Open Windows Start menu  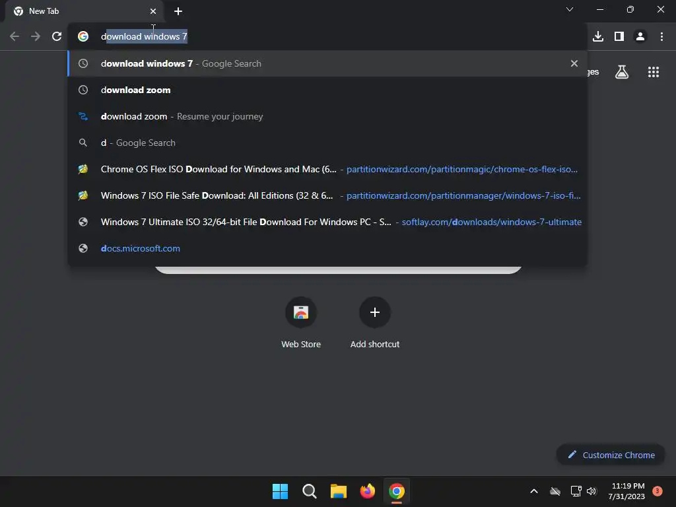point(280,491)
